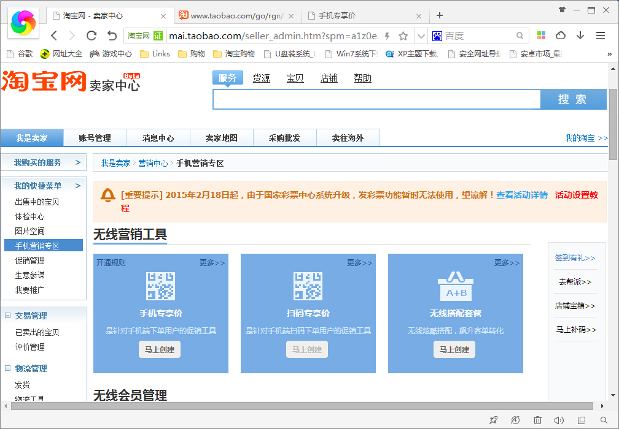
Task: Click the horizontal scrollbar at page bottom
Action: pos(302,406)
